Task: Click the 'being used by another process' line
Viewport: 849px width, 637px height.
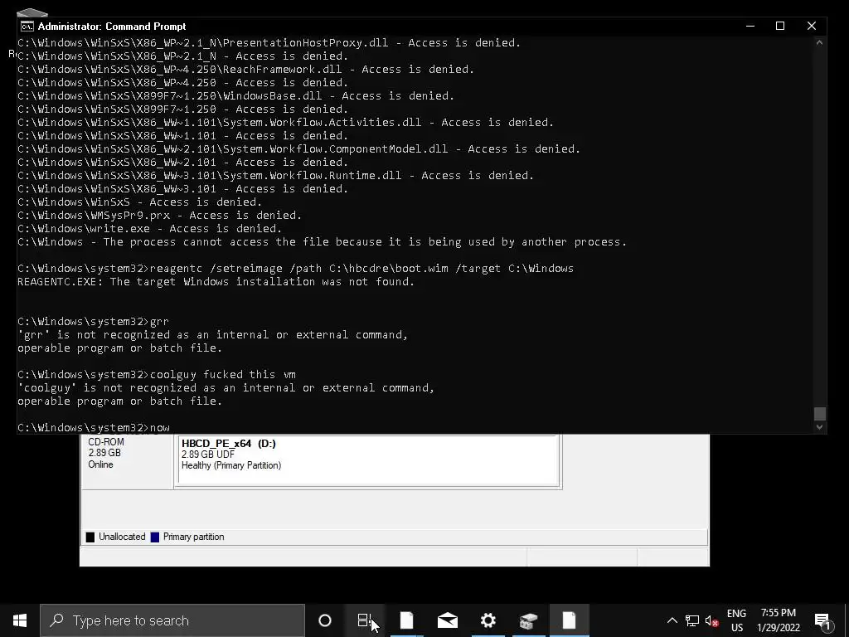Action: pos(323,242)
